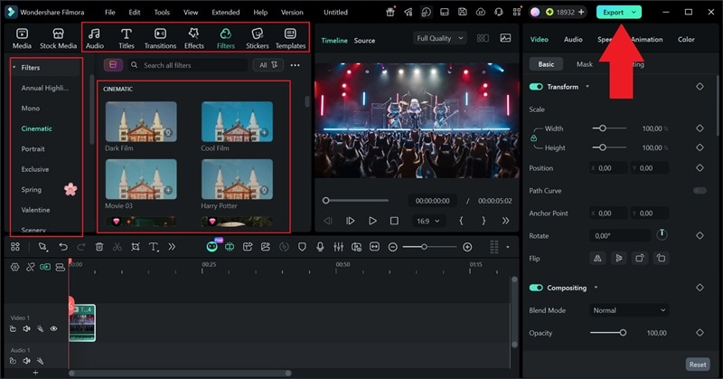The height and width of the screenshot is (379, 723).
Task: Click the Transform keyframe diamond
Action: click(700, 87)
